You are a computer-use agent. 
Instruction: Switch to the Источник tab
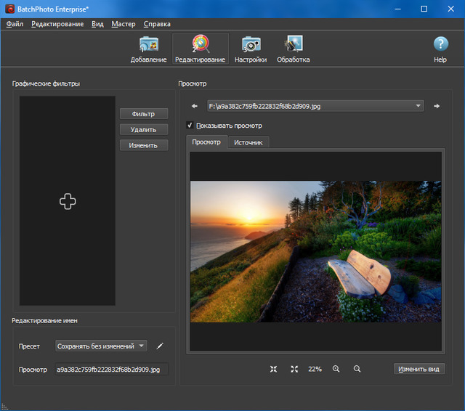[248, 142]
